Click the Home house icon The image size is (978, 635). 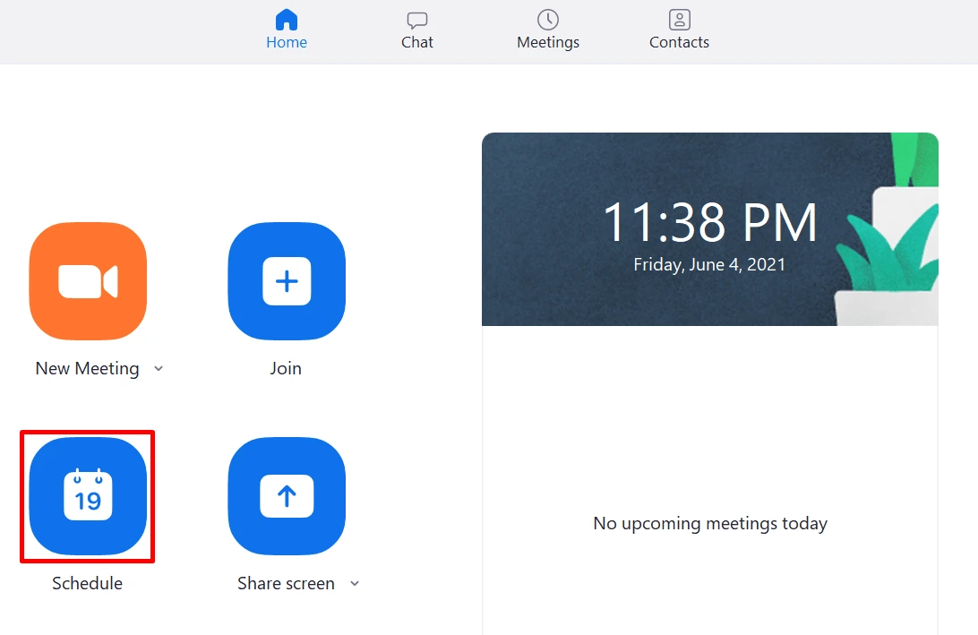[287, 20]
